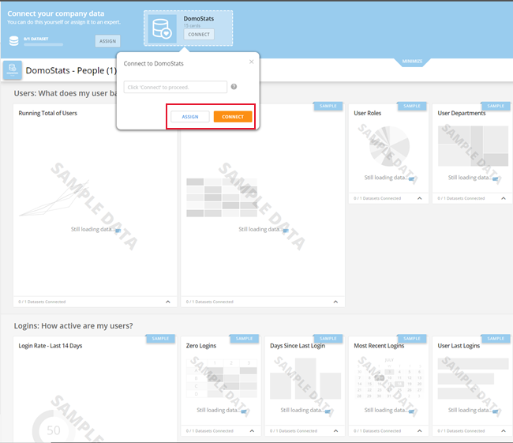Click the loading indicator icon on User Roles card
The image size is (513, 443).
coord(411,178)
